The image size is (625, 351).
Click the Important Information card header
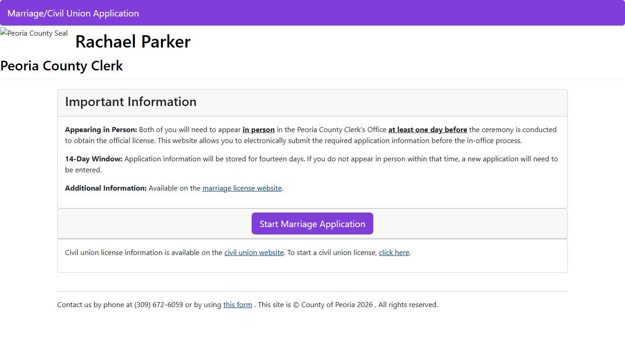131,102
